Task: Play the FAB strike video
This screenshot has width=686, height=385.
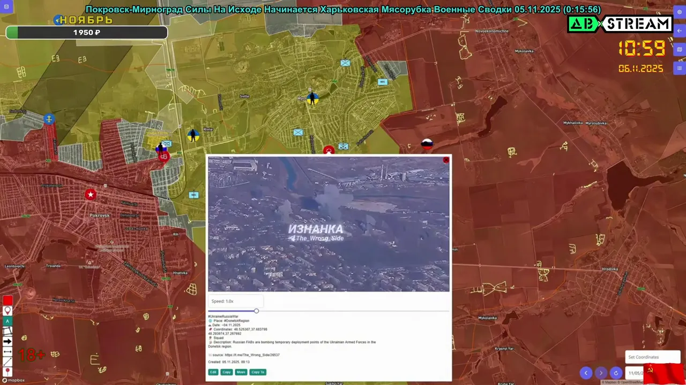Action: [329, 224]
